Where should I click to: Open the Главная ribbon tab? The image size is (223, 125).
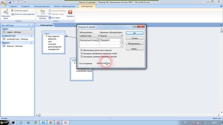[x=13, y=6]
